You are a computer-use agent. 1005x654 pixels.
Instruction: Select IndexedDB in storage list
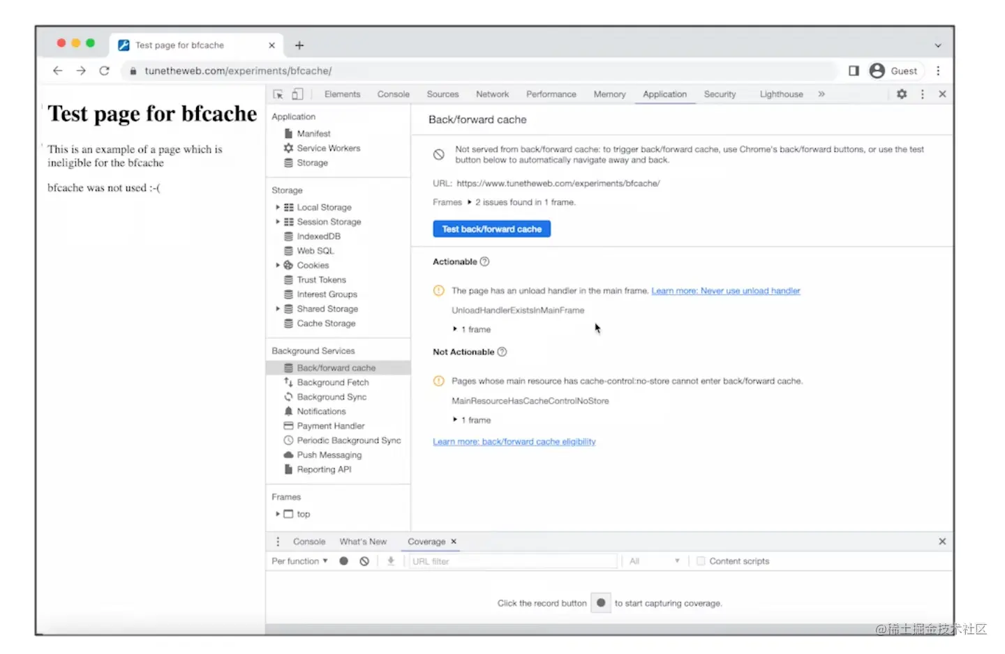(x=318, y=236)
